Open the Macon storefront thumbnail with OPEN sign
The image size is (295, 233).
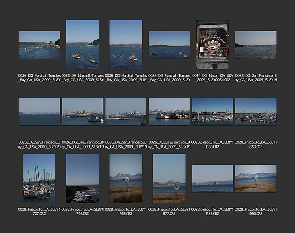(x=213, y=45)
